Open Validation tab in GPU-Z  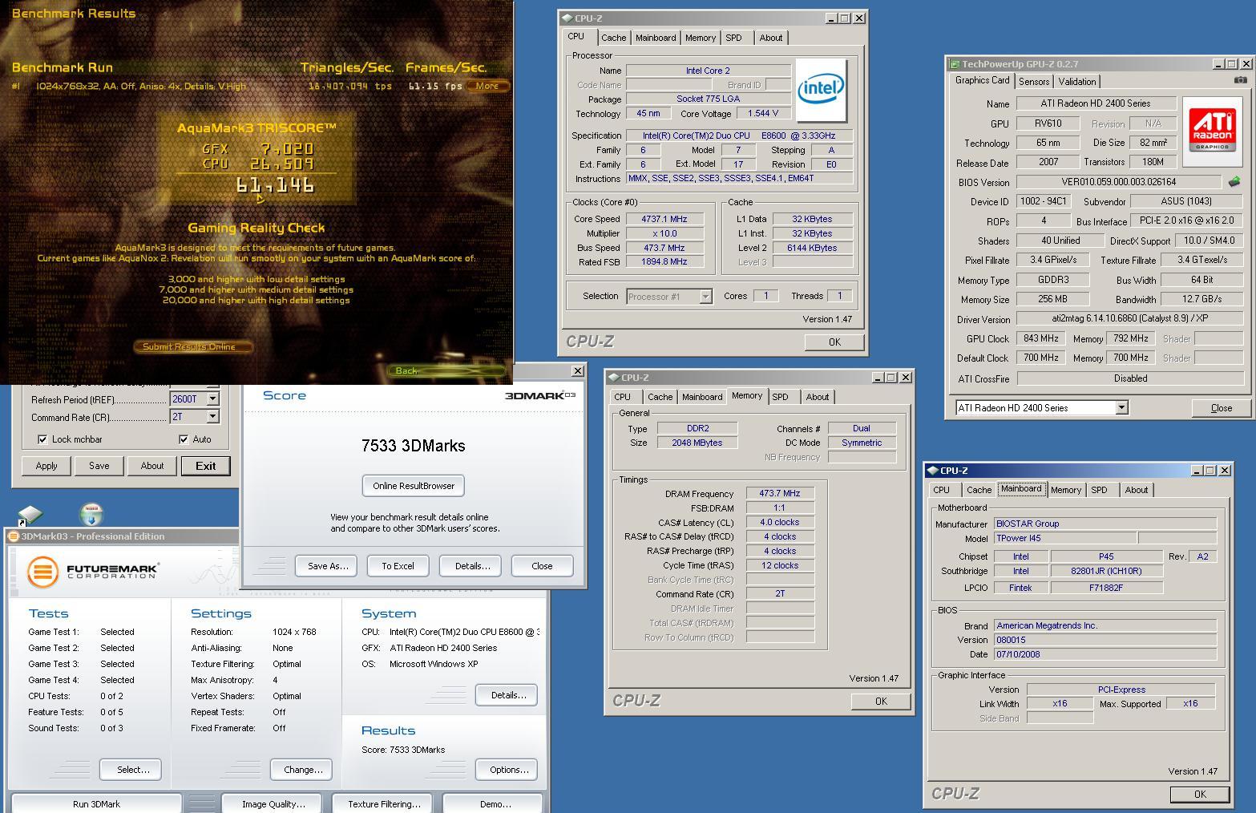[1076, 82]
